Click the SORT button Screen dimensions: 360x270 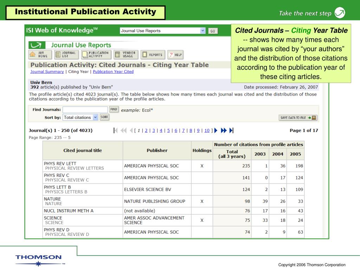click(x=104, y=117)
